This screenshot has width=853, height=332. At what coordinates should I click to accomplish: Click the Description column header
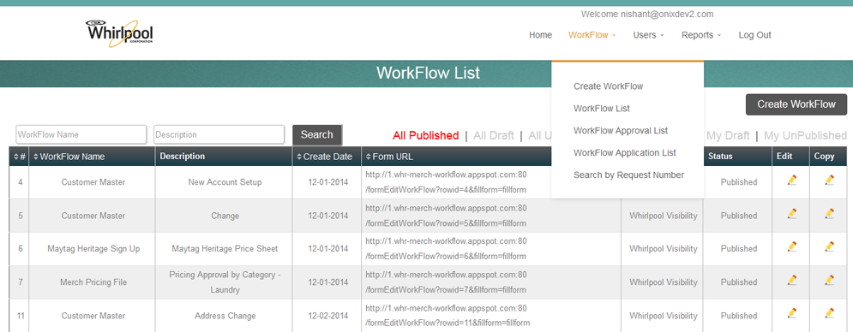tap(183, 157)
